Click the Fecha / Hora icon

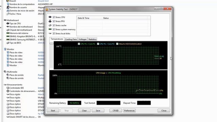(8, 14)
